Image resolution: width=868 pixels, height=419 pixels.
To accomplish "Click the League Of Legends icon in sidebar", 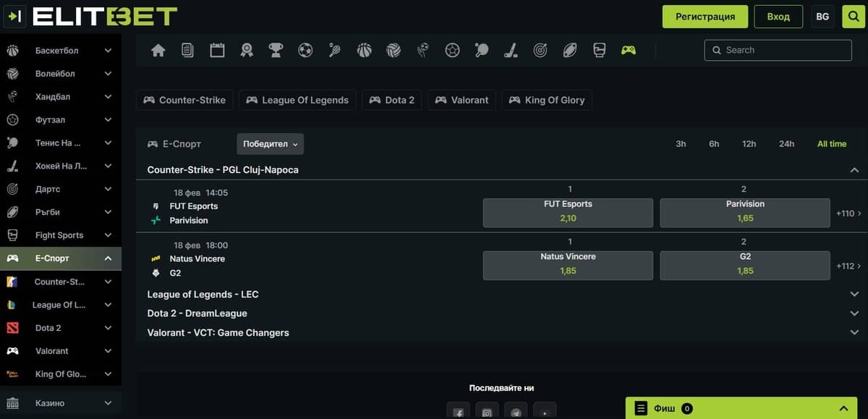I will click(12, 305).
